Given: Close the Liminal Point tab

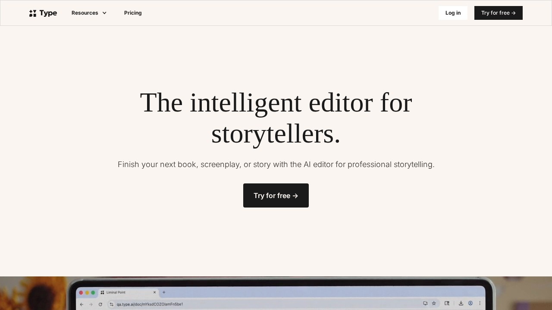Looking at the screenshot, I should tap(154, 292).
